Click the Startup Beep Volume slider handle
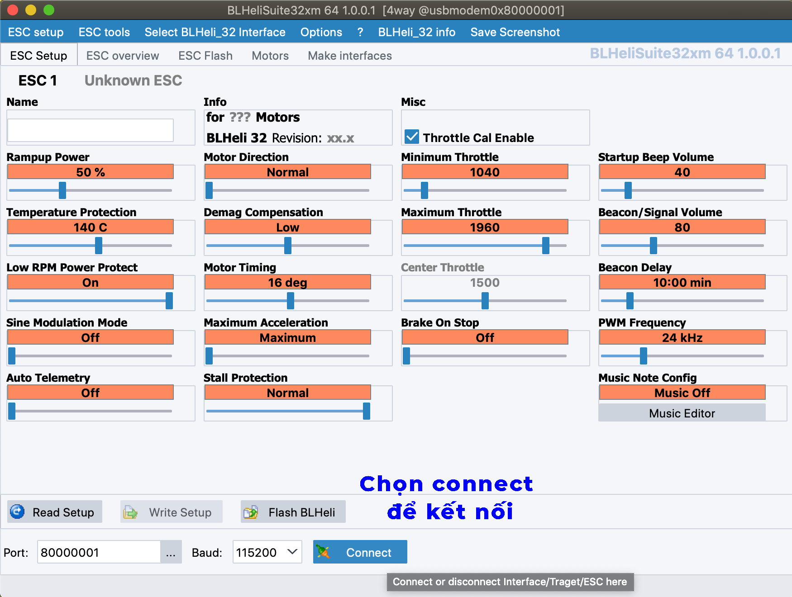 point(628,190)
